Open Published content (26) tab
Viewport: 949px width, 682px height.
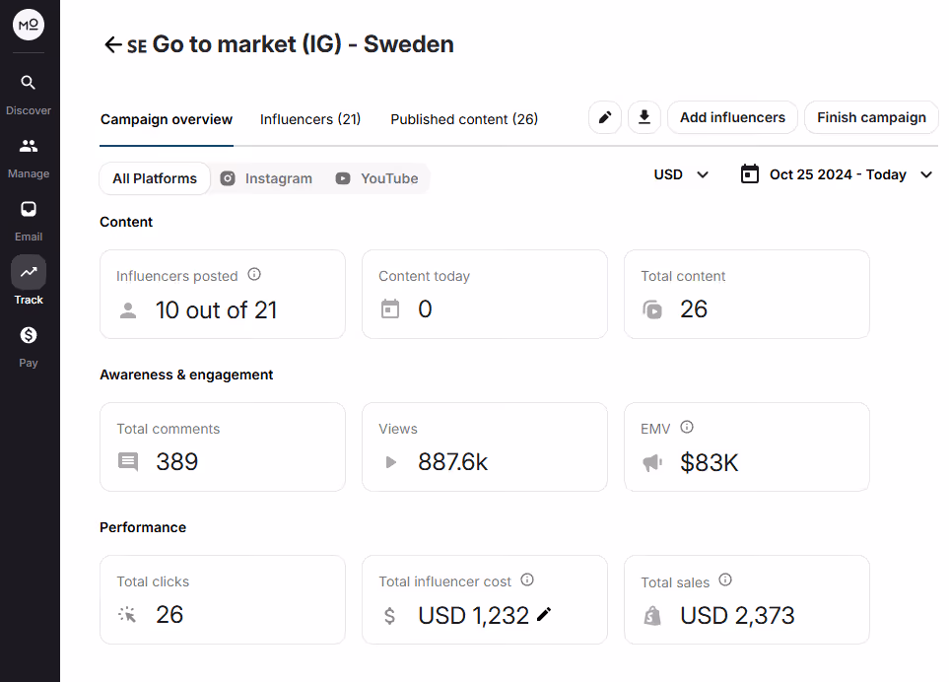464,119
